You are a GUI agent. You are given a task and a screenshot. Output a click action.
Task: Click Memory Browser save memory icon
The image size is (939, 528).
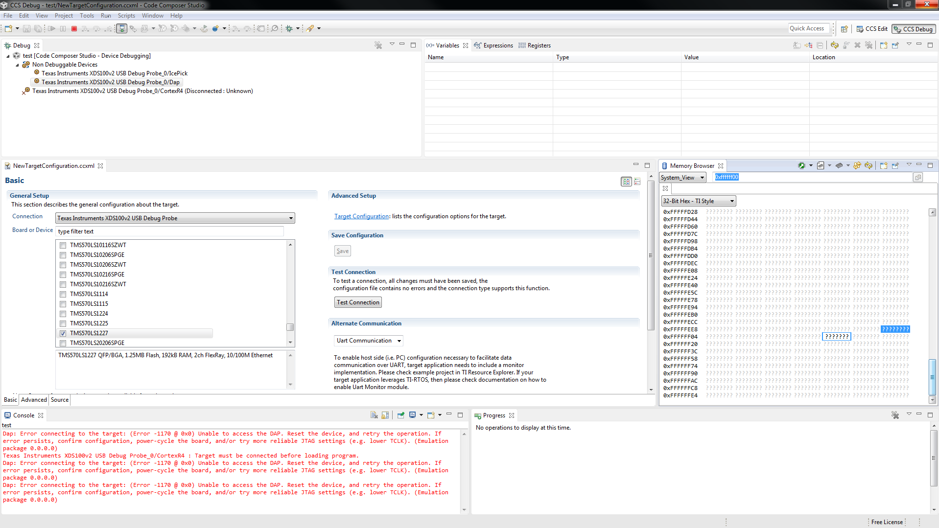[x=821, y=166]
